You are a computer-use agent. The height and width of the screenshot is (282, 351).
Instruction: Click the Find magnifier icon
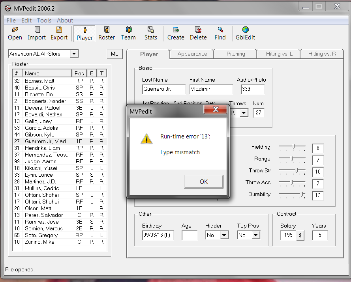pos(220,30)
